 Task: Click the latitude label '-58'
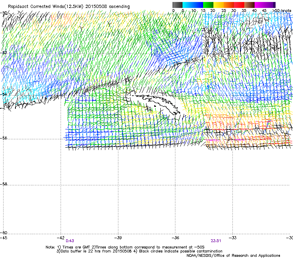[x=4, y=184]
